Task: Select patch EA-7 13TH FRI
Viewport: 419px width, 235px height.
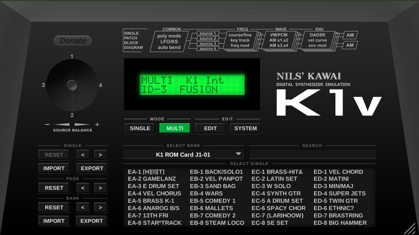Action: (x=148, y=215)
